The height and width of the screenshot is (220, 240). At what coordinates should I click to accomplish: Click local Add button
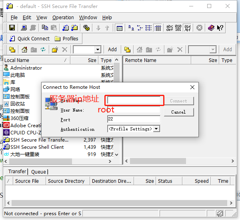(x=112, y=50)
